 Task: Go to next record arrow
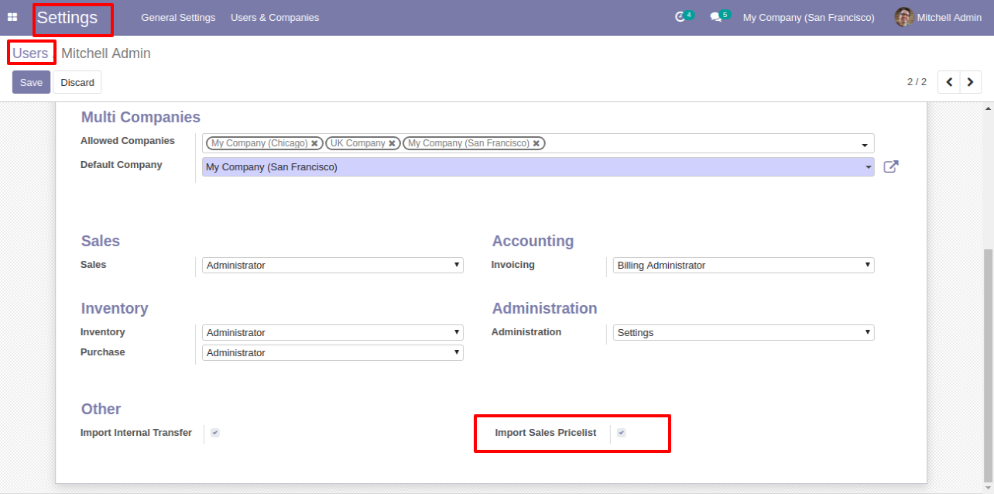coord(971,82)
